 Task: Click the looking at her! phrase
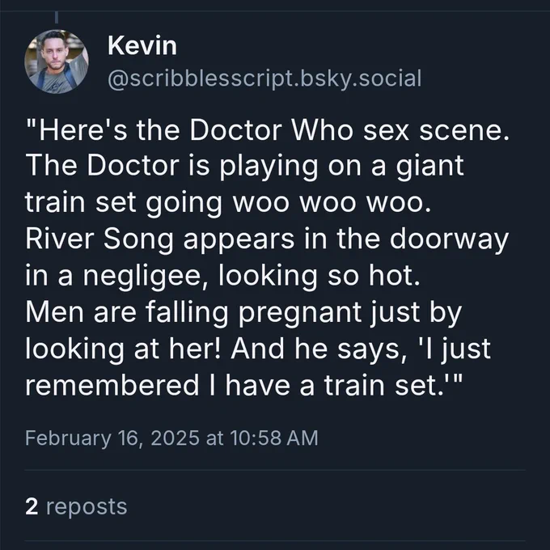[123, 349]
